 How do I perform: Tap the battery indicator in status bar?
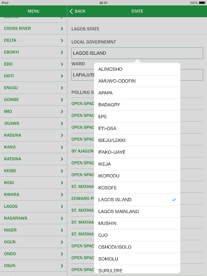tap(202, 3)
